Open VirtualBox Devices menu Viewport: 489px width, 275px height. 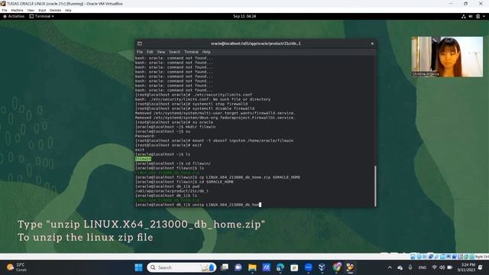[55, 10]
